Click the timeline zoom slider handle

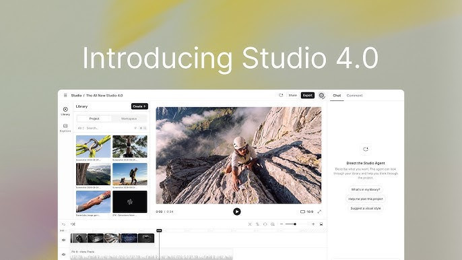[295, 224]
